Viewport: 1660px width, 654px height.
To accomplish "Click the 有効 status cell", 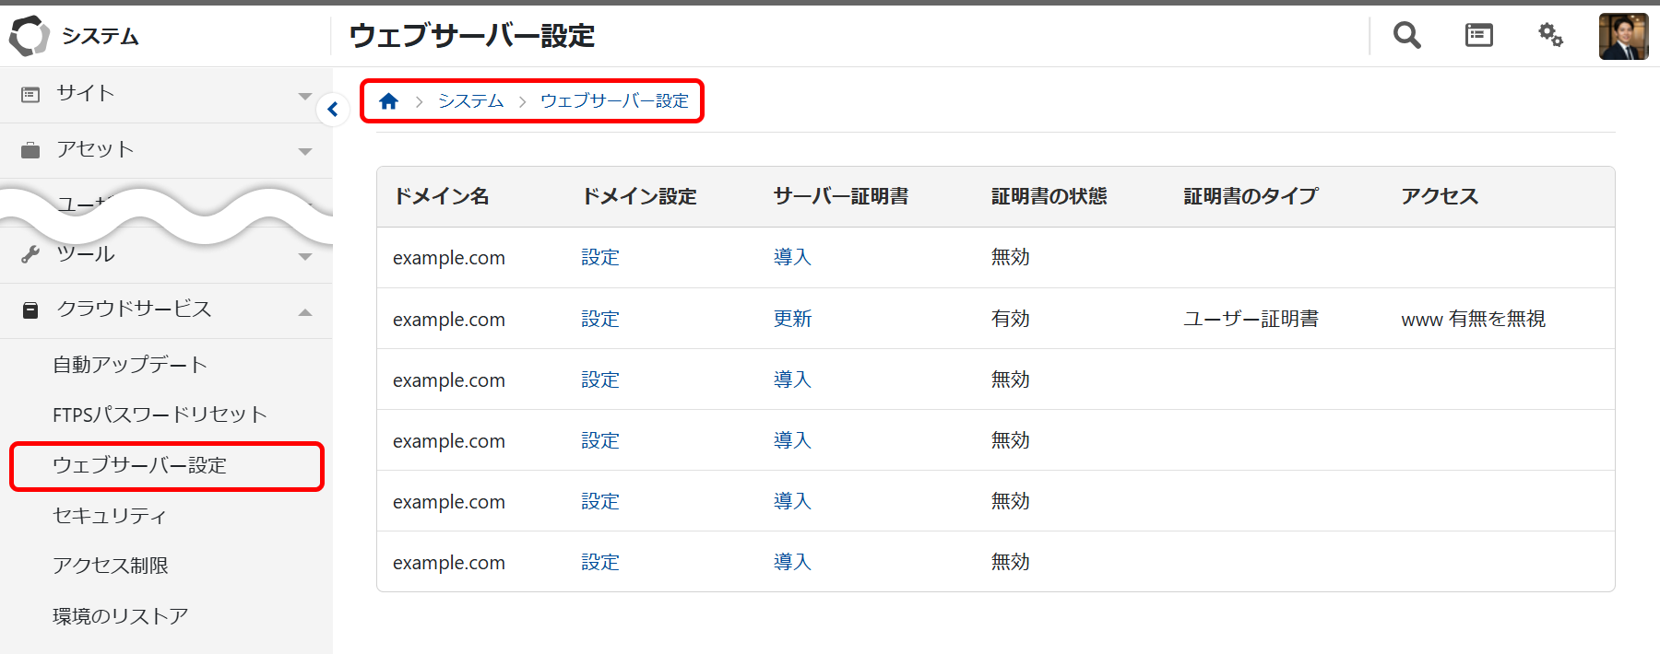I will point(1010,319).
